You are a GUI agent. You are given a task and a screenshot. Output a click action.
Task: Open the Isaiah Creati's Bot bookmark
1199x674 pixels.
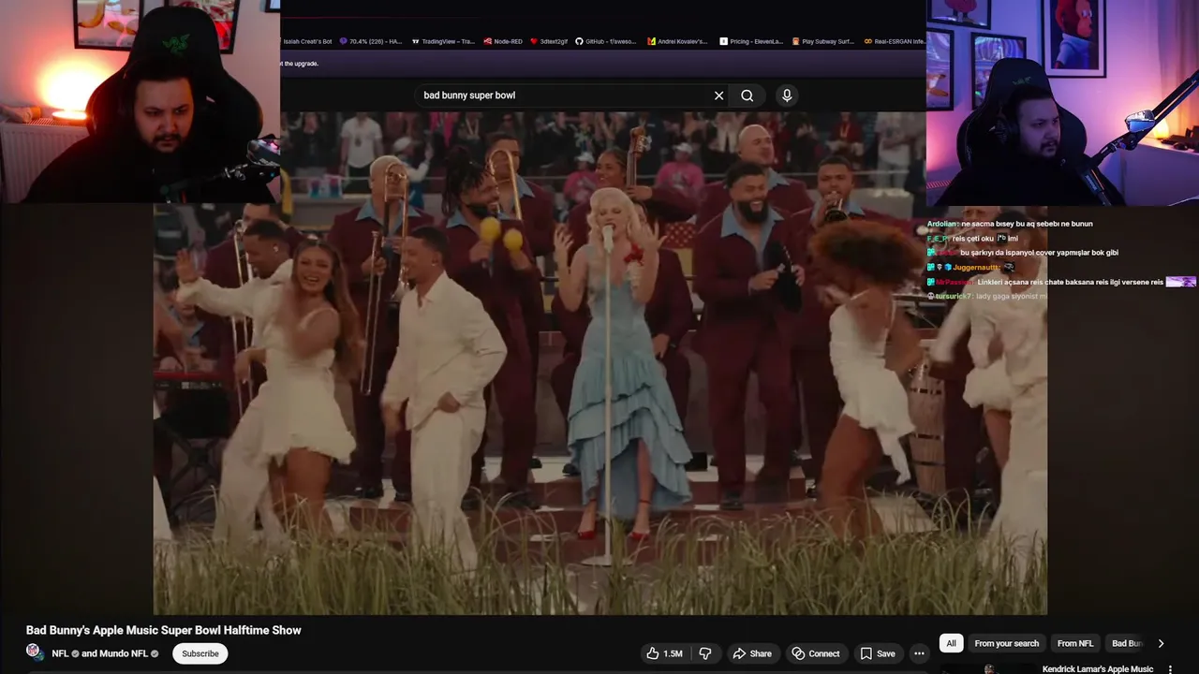pyautogui.click(x=307, y=41)
